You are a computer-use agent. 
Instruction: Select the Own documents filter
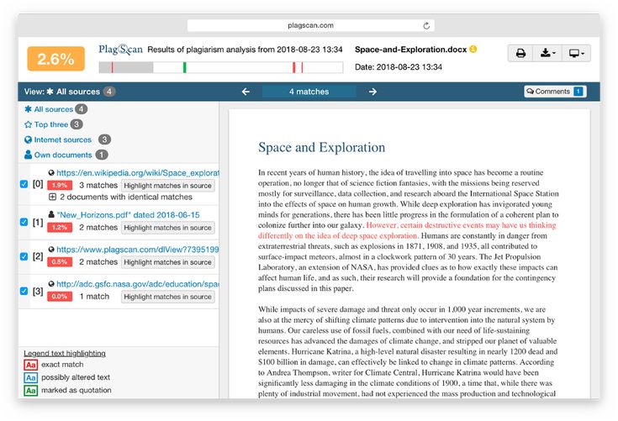63,155
